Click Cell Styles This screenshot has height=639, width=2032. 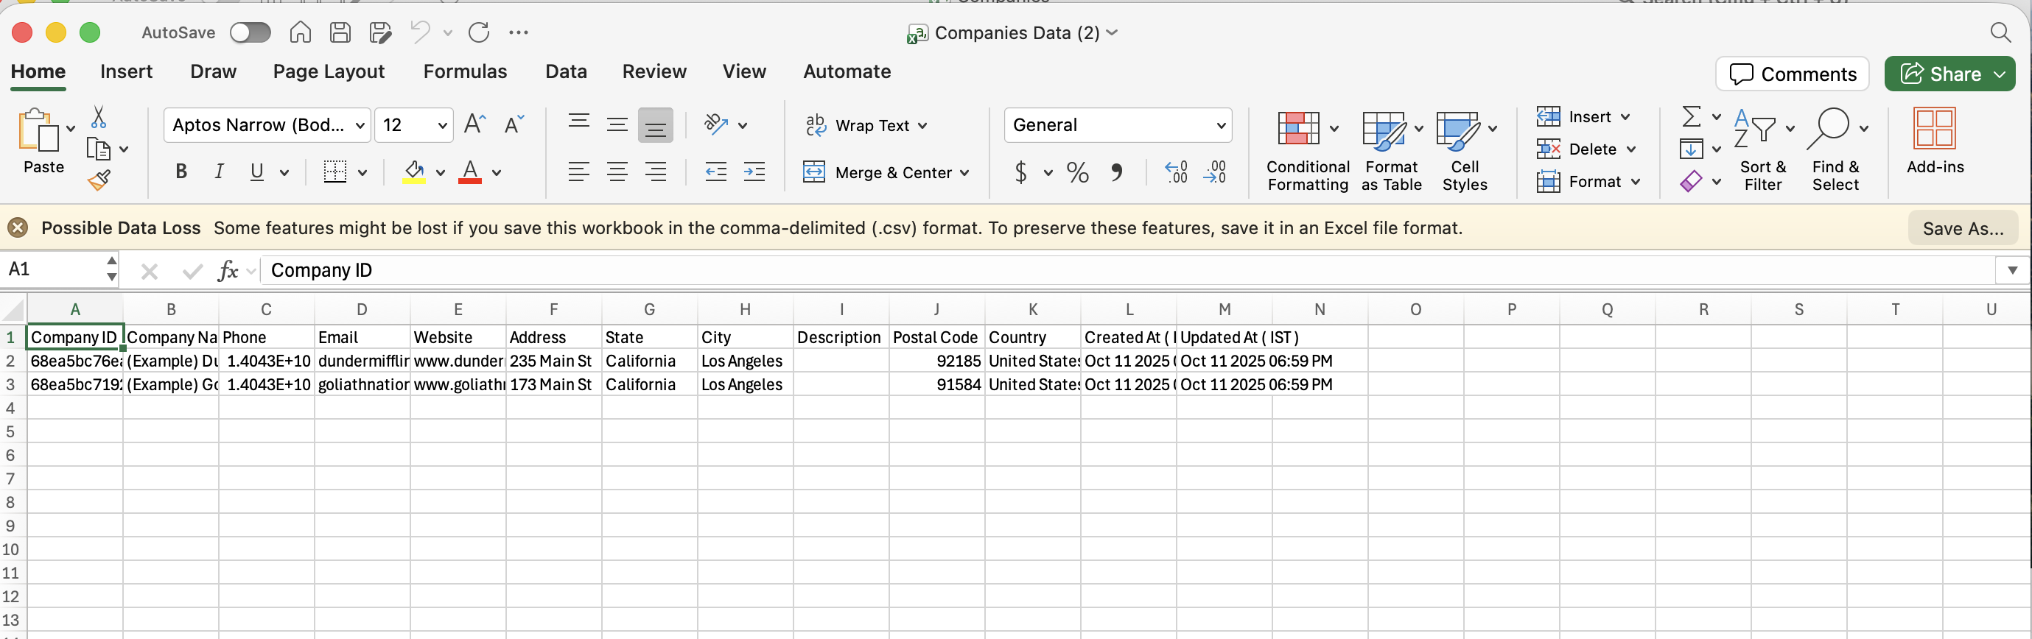tap(1465, 149)
